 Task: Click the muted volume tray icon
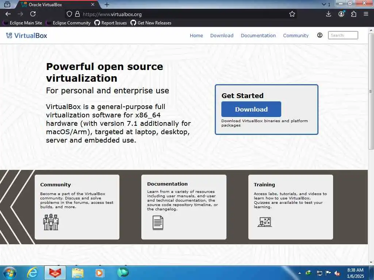pyautogui.click(x=337, y=273)
